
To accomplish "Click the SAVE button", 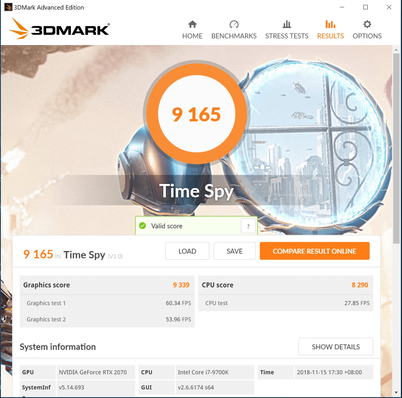I will (235, 251).
